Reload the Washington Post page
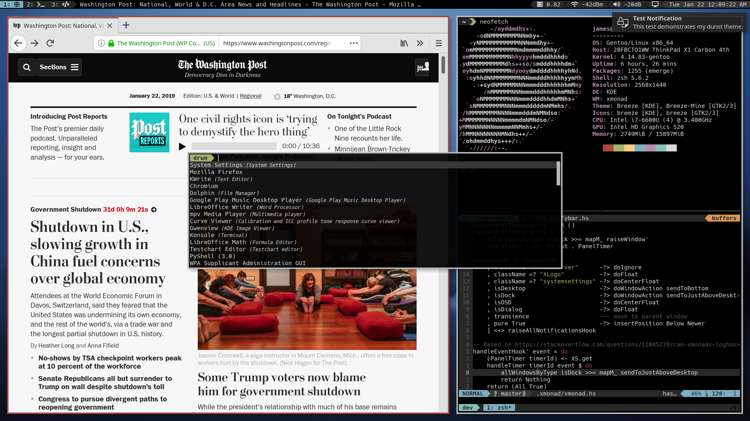The image size is (750, 421). point(50,43)
